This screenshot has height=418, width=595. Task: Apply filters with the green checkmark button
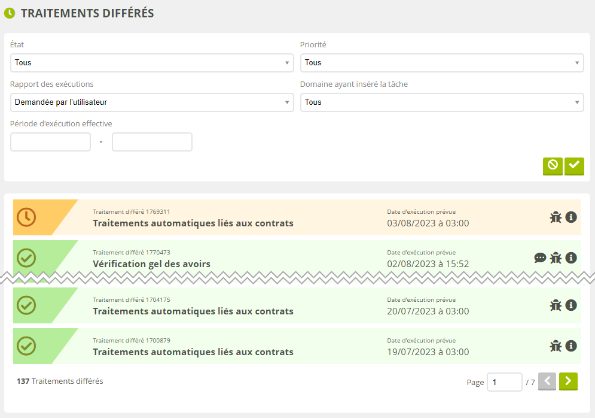pyautogui.click(x=574, y=165)
